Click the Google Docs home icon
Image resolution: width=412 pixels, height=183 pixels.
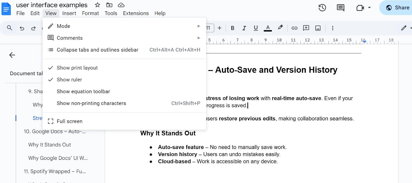click(x=6, y=9)
